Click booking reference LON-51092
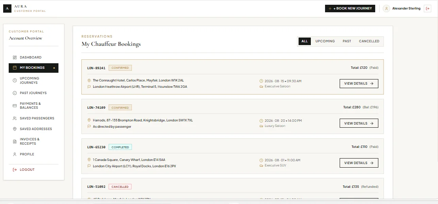 click(96, 187)
